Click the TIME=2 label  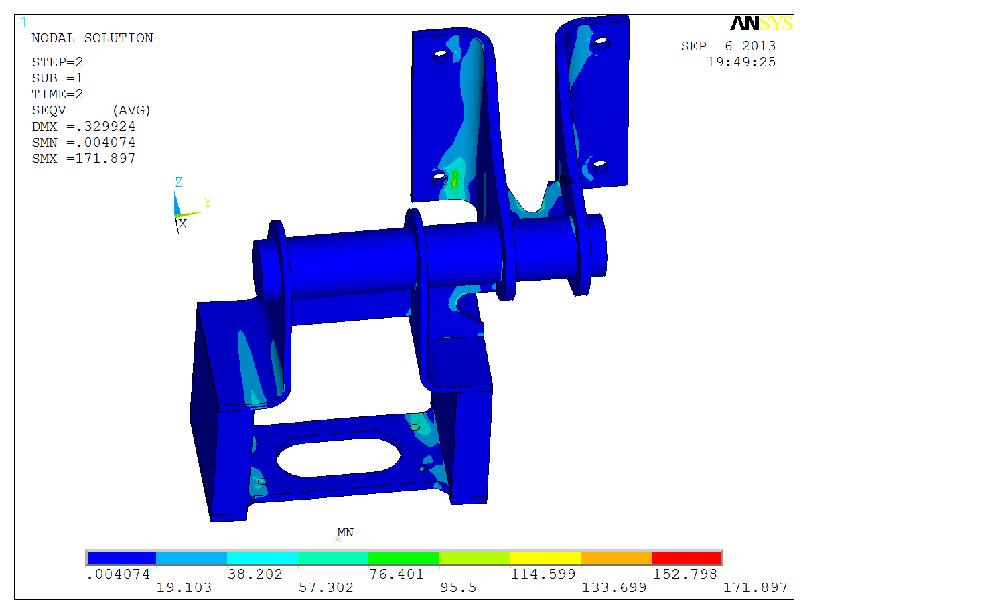click(58, 94)
